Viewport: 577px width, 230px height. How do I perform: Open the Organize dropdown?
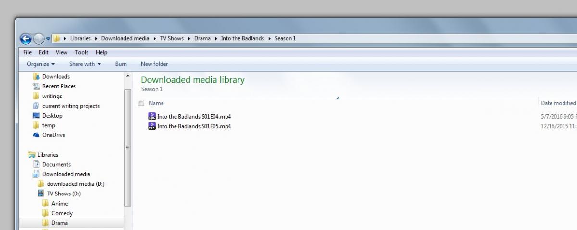(x=41, y=64)
